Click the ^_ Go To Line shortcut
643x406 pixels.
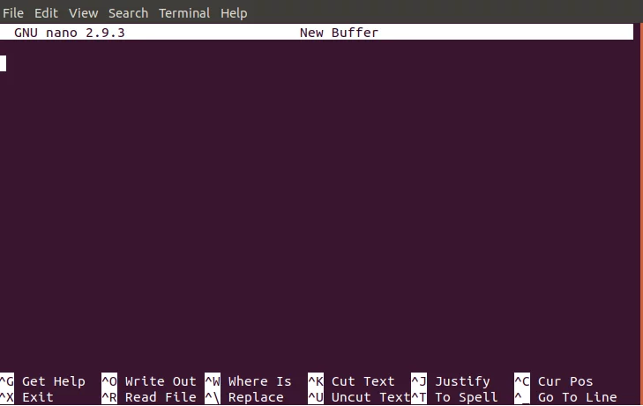[x=565, y=397]
